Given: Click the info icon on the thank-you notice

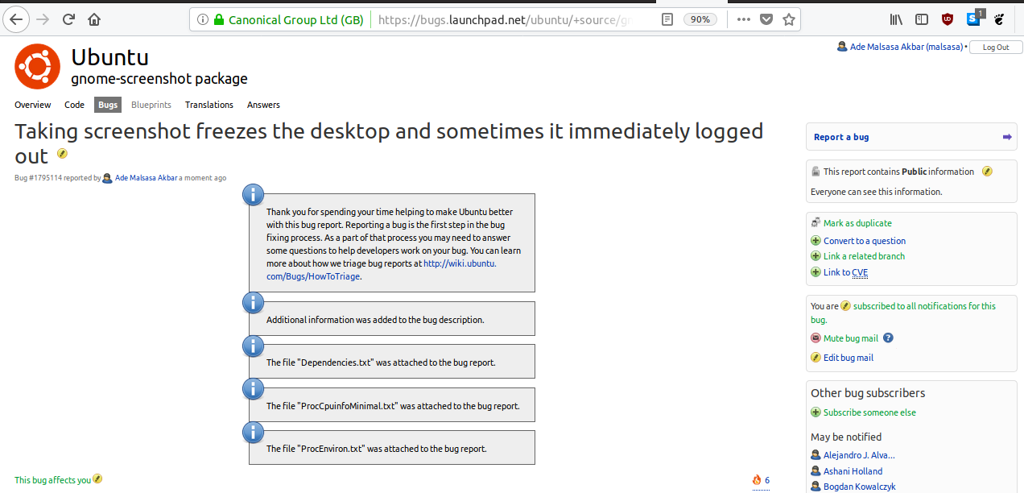Looking at the screenshot, I should [254, 193].
